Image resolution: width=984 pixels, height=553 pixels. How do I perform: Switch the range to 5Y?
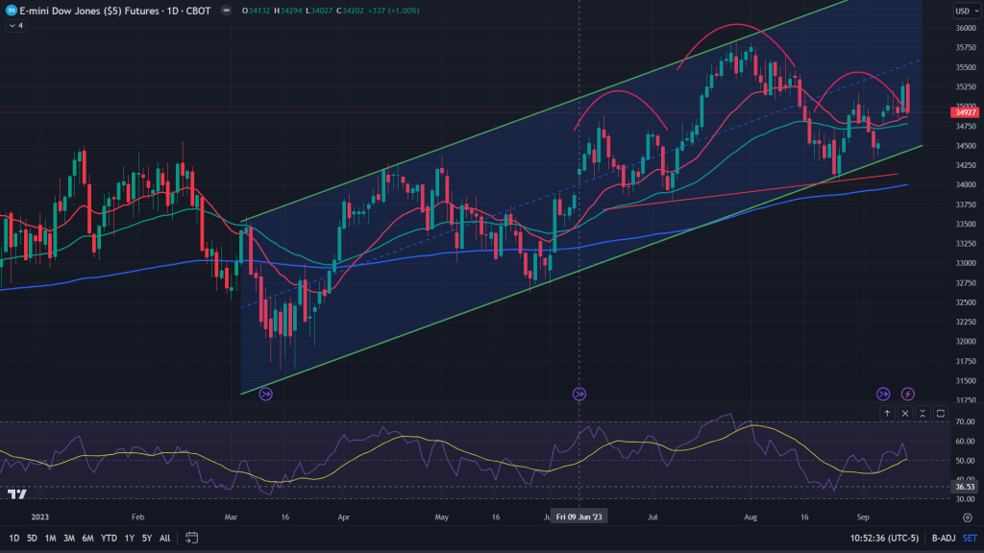tap(146, 538)
